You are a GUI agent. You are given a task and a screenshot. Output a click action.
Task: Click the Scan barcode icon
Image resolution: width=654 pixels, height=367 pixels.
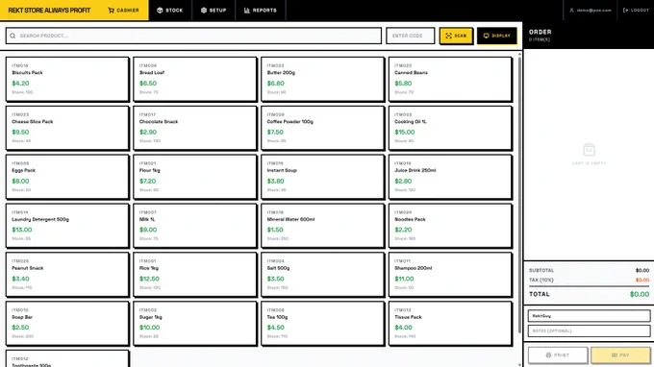[449, 36]
